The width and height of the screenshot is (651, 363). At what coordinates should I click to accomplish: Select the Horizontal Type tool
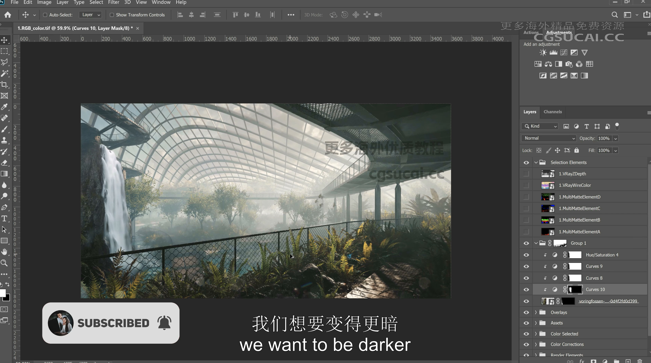[4, 218]
